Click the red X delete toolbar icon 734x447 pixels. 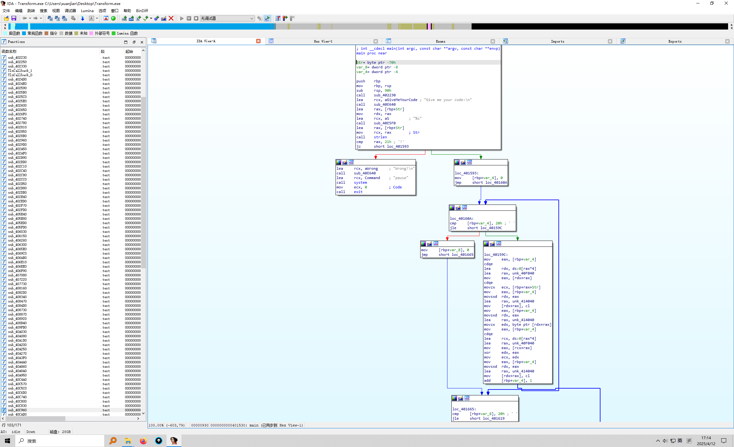tap(171, 18)
